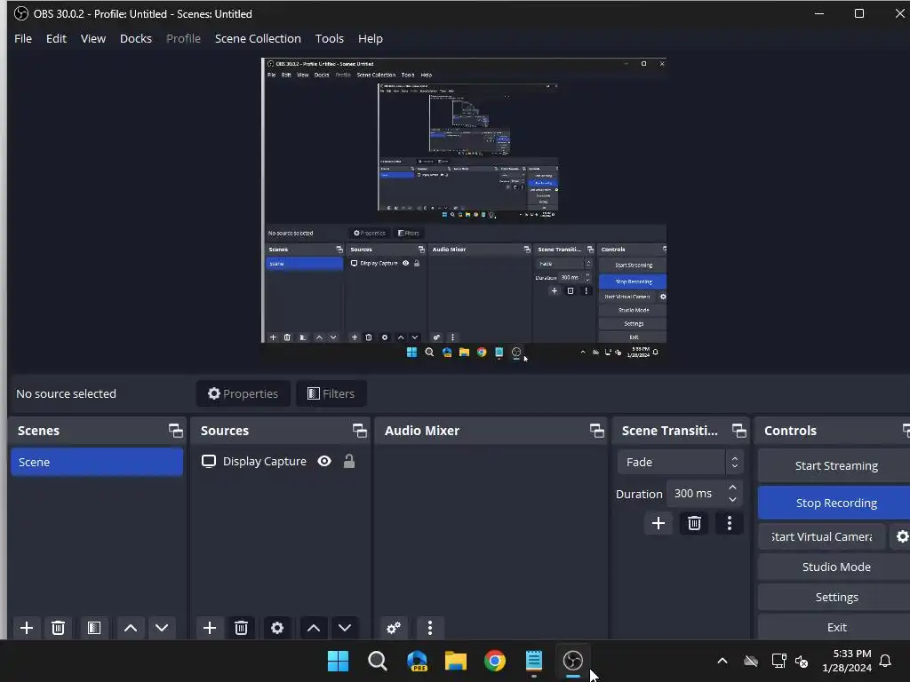Pop out the Scene Transitions dock
Viewport: 910px width, 682px height.
tap(738, 431)
